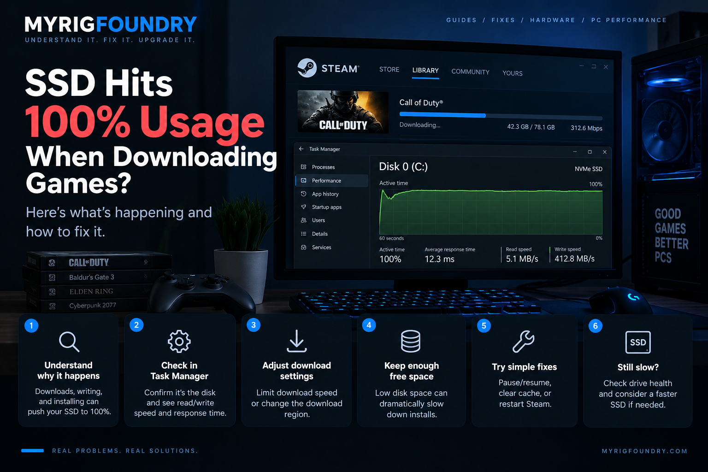Screen dimensions: 708x472
Task: Click the 412.8 MB/s write speed value
Action: pos(574,259)
